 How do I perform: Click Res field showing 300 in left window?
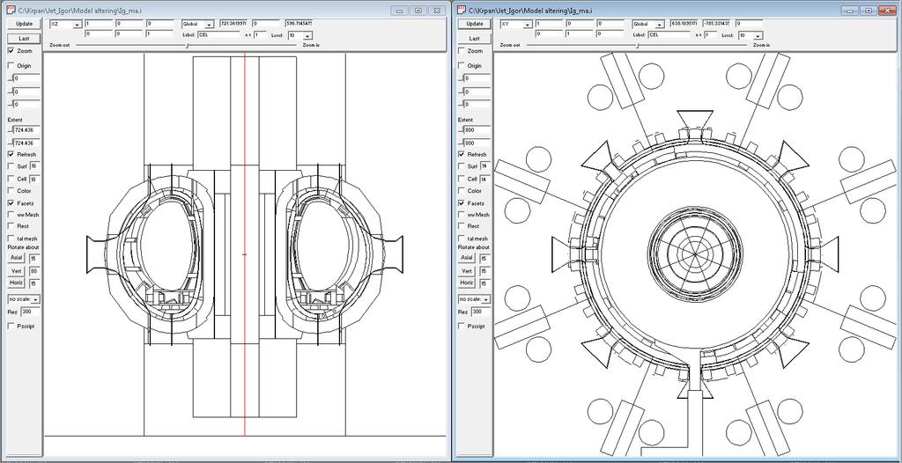point(30,311)
